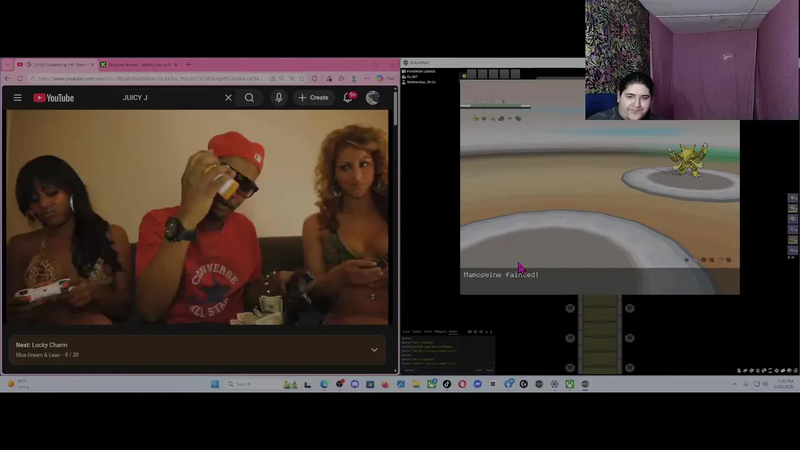Open the Windows Start menu
The height and width of the screenshot is (450, 800).
tap(214, 384)
